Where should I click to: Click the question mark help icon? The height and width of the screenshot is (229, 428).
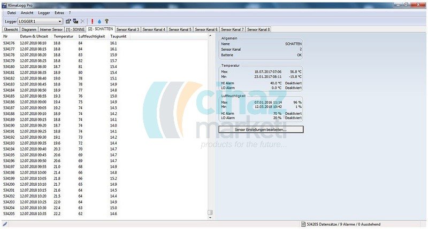pyautogui.click(x=106, y=21)
